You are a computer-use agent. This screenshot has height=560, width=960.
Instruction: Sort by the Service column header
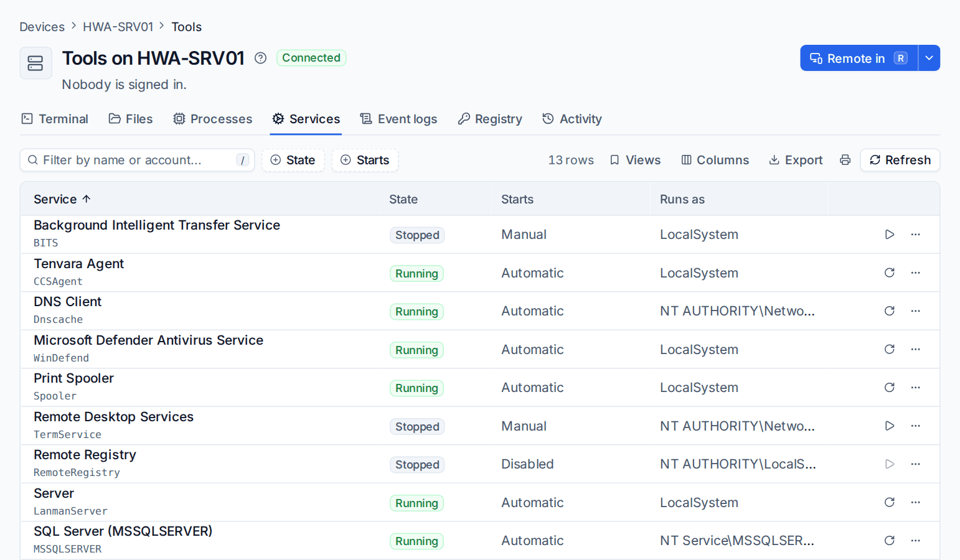tap(62, 199)
